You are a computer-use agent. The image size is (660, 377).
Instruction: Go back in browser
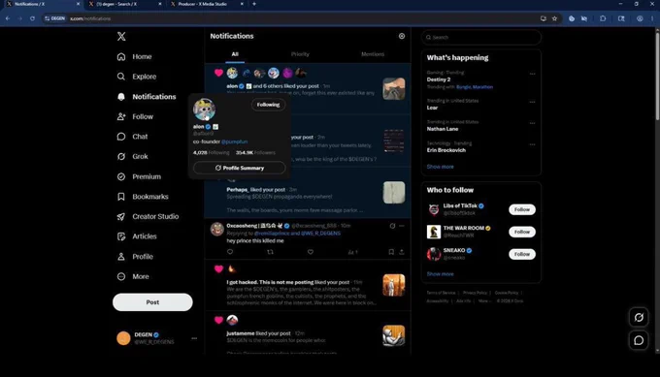[x=8, y=18]
